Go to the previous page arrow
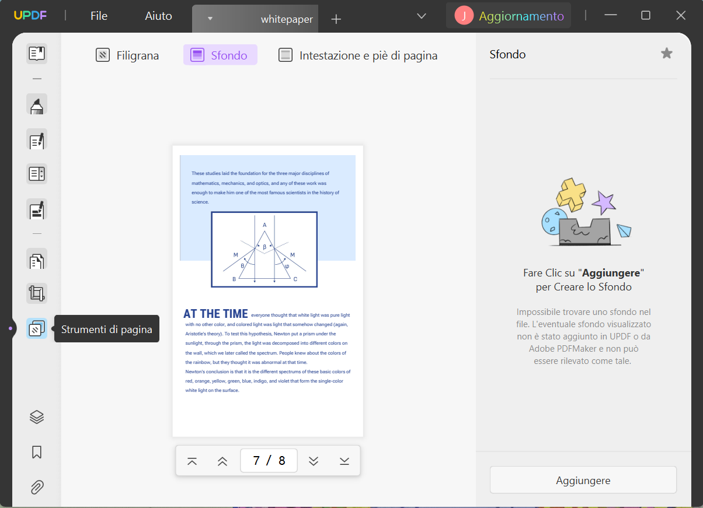The height and width of the screenshot is (508, 703). [x=222, y=461]
